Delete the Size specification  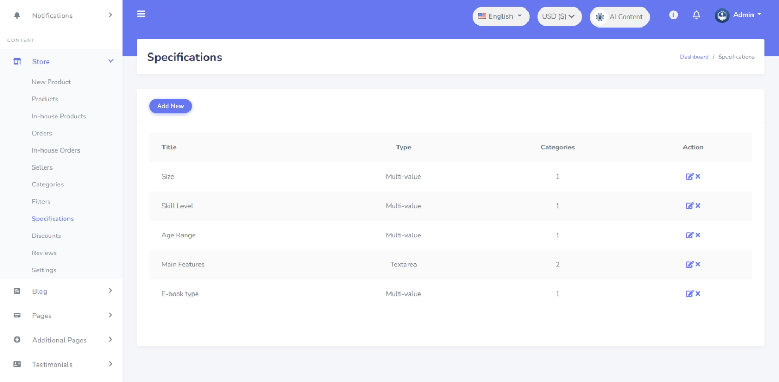tap(698, 176)
